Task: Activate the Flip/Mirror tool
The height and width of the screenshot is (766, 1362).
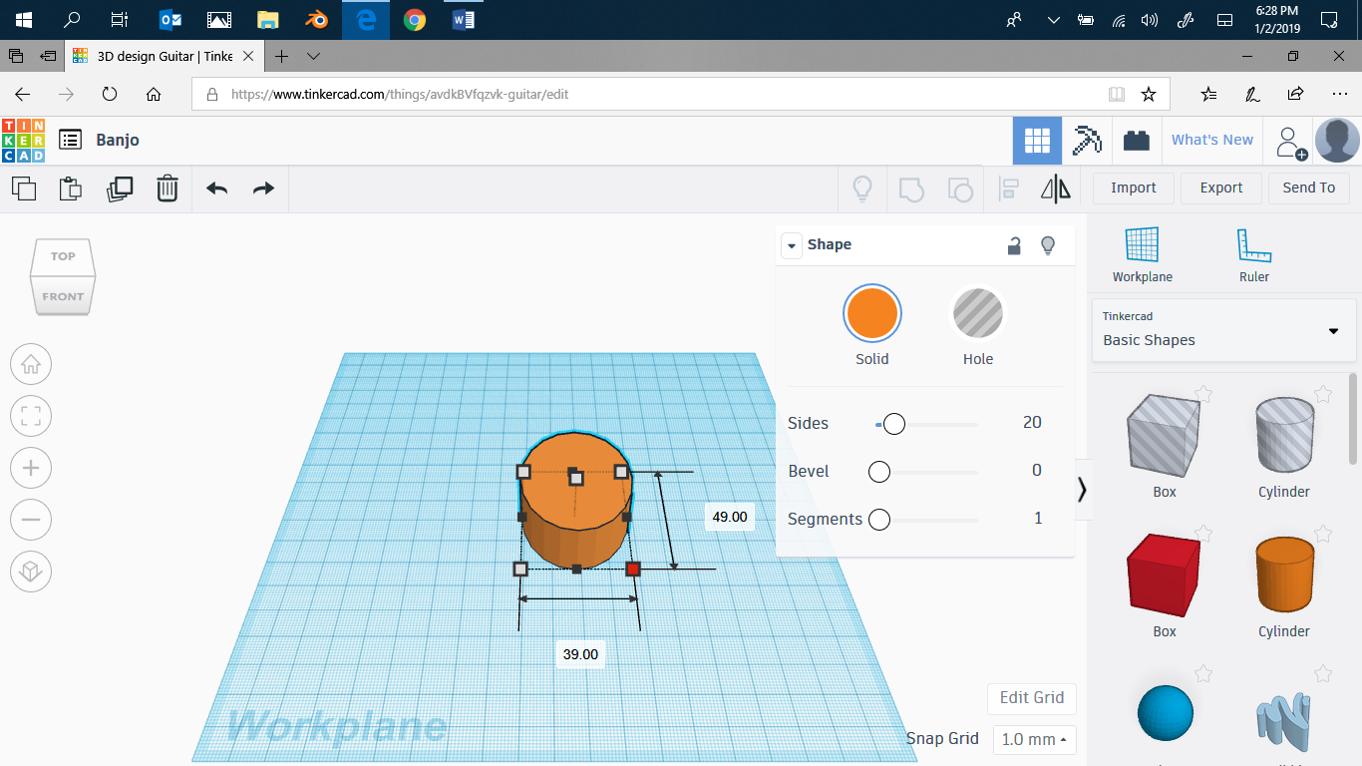Action: pos(1056,188)
